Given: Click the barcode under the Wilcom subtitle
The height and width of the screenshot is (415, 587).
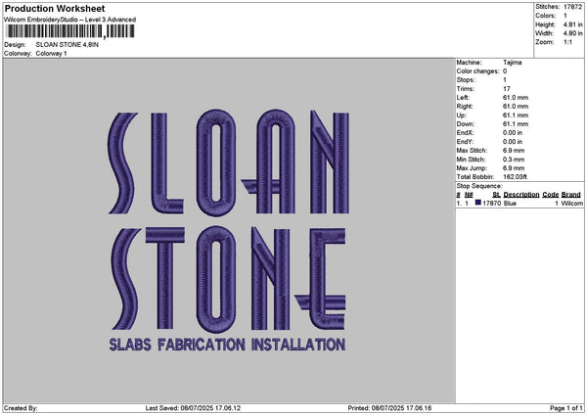Looking at the screenshot, I should click(70, 31).
